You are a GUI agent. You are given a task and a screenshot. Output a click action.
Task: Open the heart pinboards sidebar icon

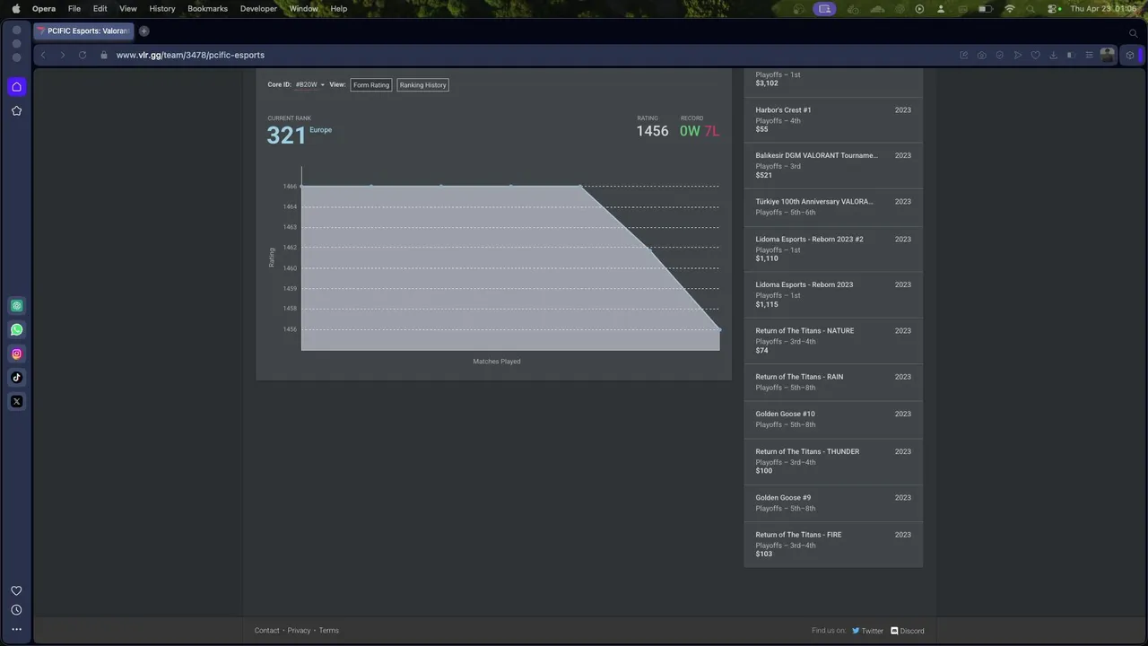tap(16, 590)
